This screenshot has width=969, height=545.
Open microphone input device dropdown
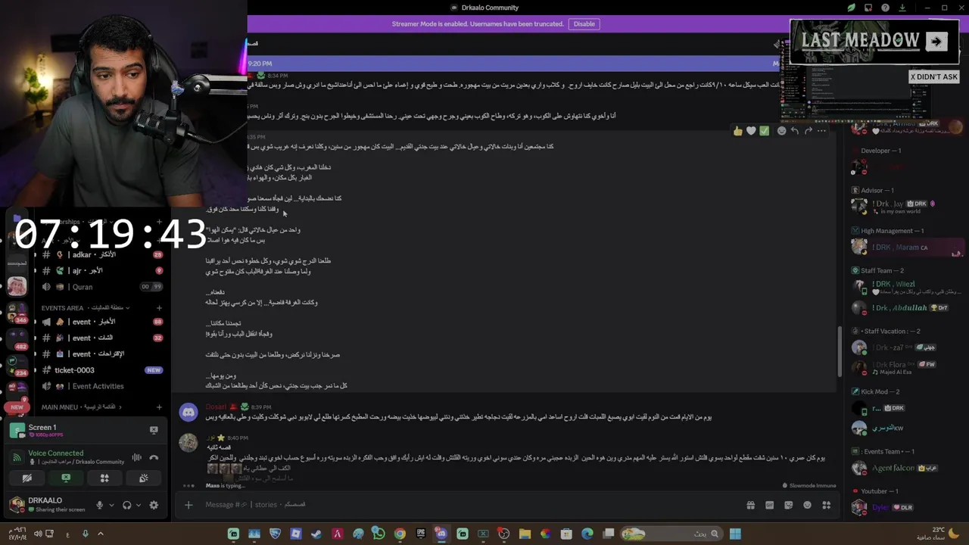111,505
